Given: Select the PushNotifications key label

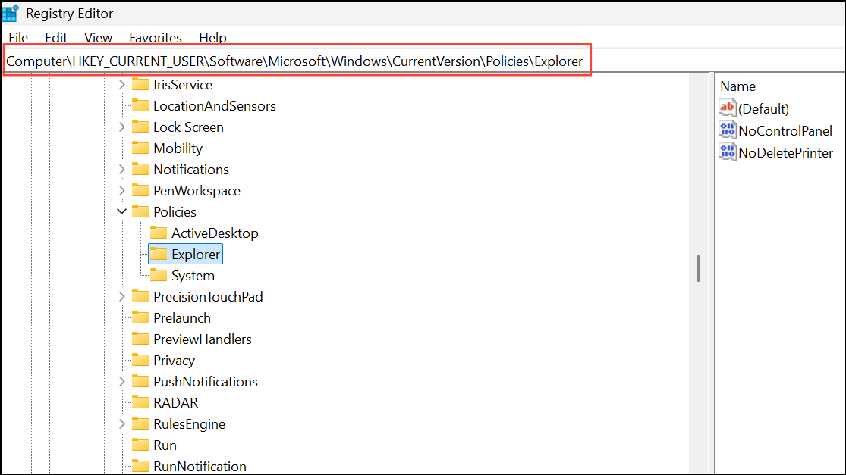Looking at the screenshot, I should pyautogui.click(x=206, y=382).
